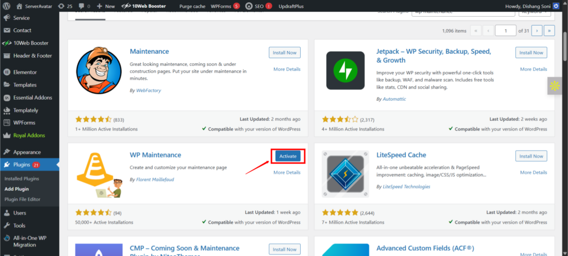Install the Maintenance plugin by WebFactory
Viewport: 568px width, 256px height.
[285, 53]
